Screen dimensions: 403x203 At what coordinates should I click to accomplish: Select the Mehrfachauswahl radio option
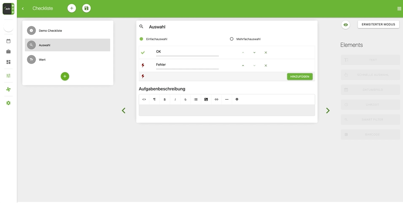pos(232,39)
